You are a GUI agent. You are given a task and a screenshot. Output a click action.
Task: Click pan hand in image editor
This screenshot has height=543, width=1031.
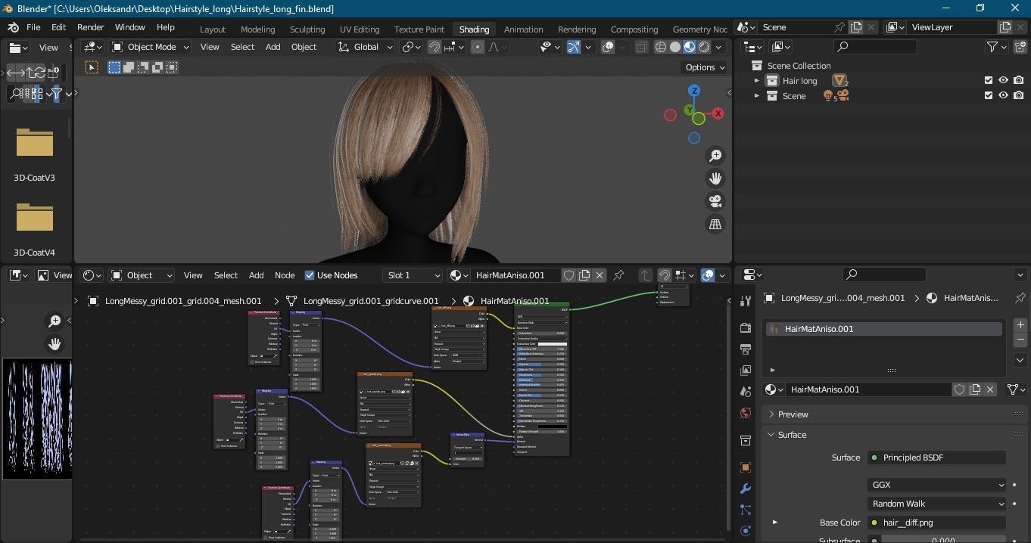tap(55, 344)
